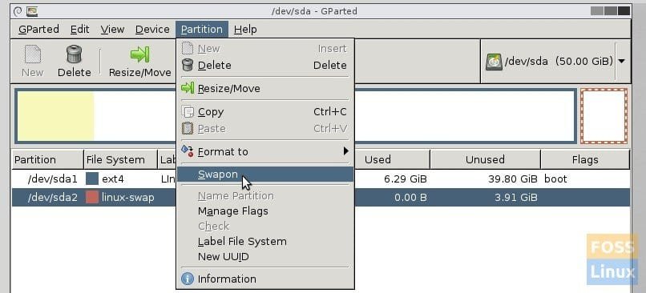Click the New partition toolbar icon
This screenshot has width=646, height=293.
tap(33, 54)
